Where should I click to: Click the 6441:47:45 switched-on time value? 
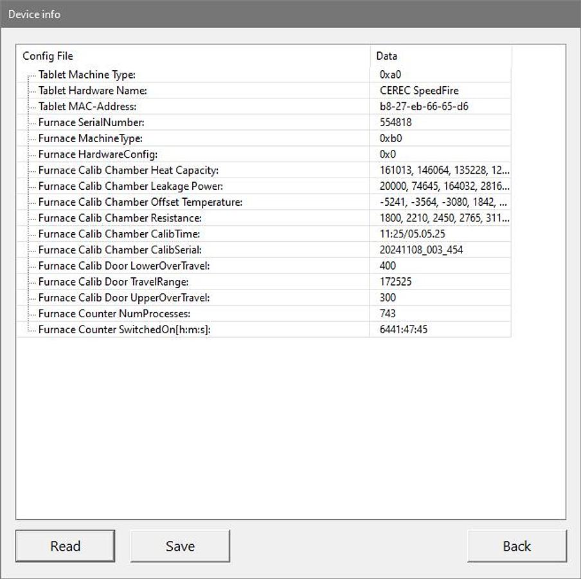[x=404, y=329]
